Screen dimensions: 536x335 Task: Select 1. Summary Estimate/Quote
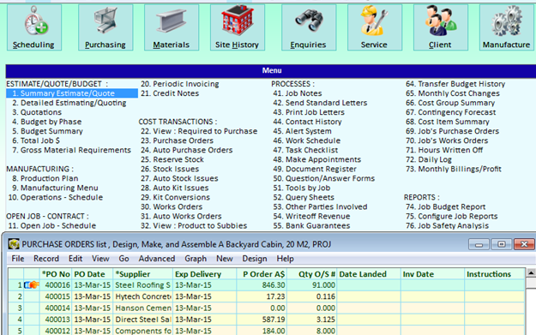tap(72, 93)
